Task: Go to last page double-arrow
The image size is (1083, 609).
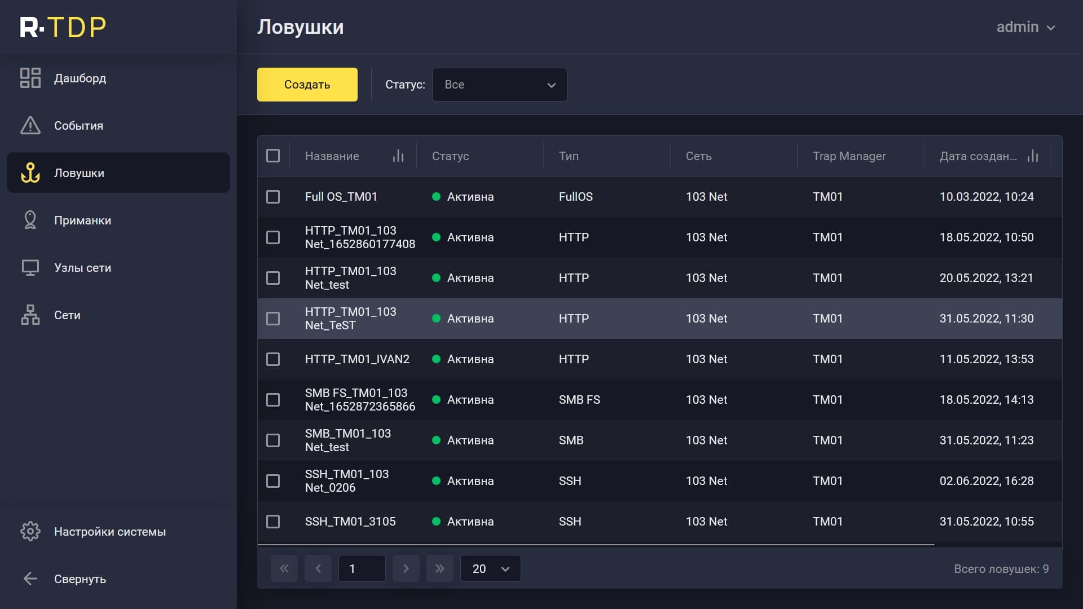Action: click(x=440, y=568)
